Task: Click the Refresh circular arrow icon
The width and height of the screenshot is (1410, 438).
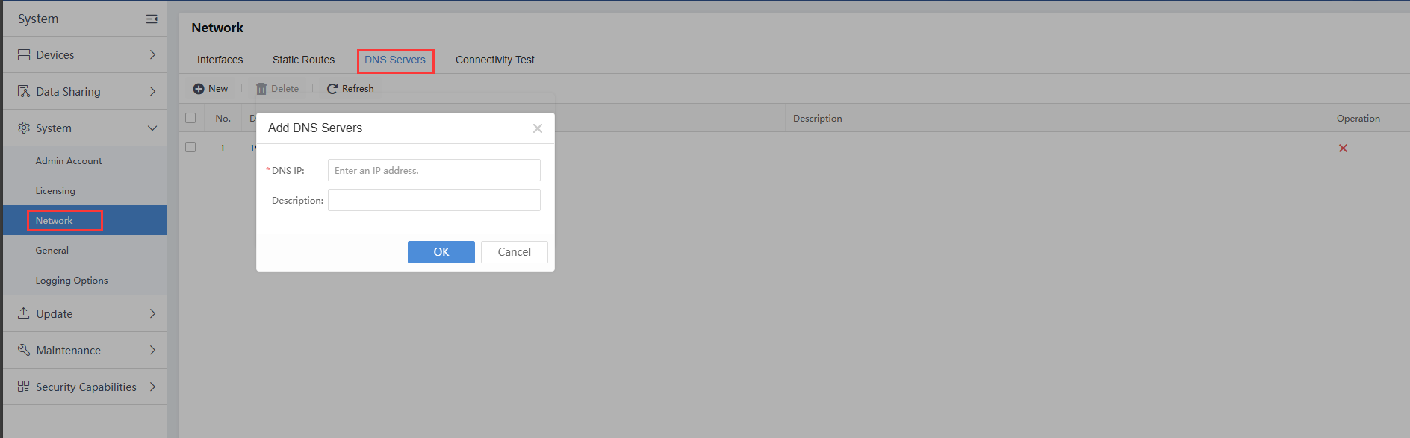Action: (332, 89)
